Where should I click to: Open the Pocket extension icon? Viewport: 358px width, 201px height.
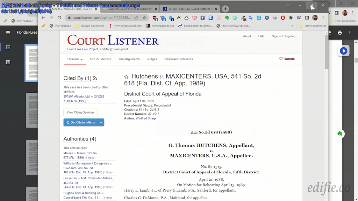tap(194, 18)
